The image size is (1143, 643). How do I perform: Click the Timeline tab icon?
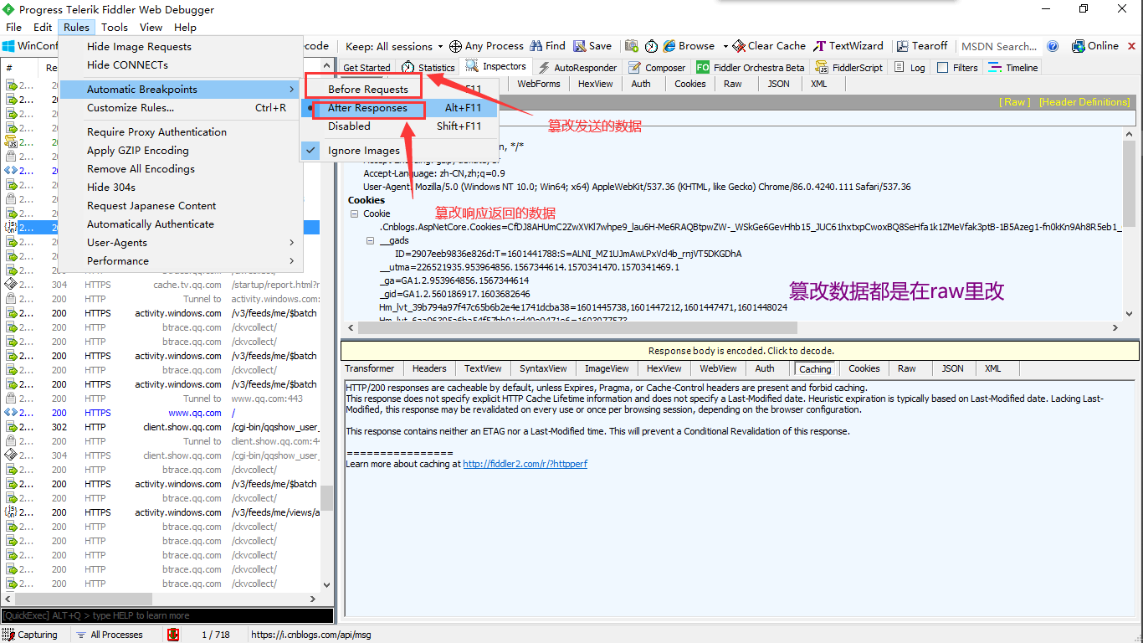pos(995,67)
